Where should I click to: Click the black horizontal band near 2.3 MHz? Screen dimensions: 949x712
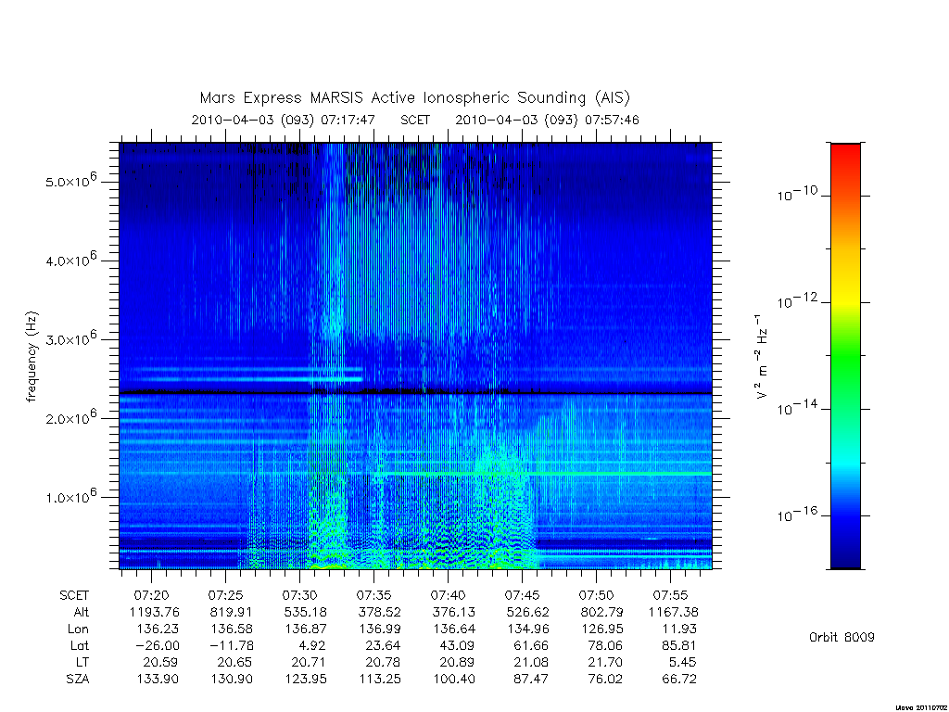(415, 392)
